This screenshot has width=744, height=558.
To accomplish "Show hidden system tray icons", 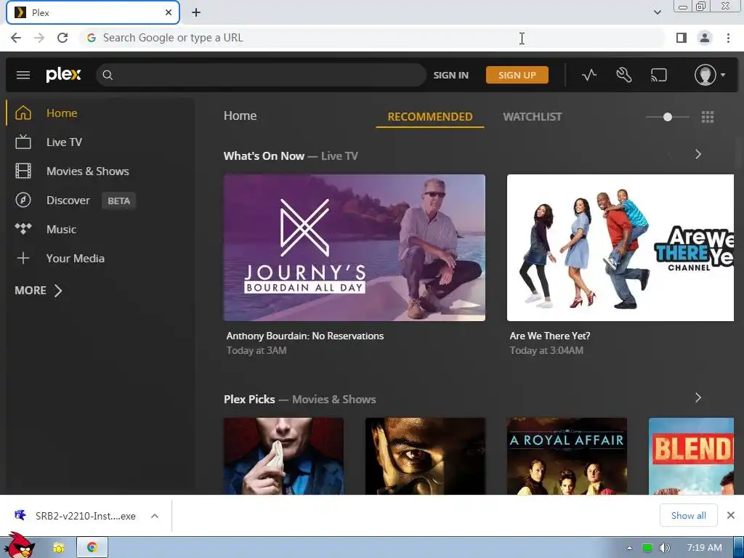I will point(629,548).
